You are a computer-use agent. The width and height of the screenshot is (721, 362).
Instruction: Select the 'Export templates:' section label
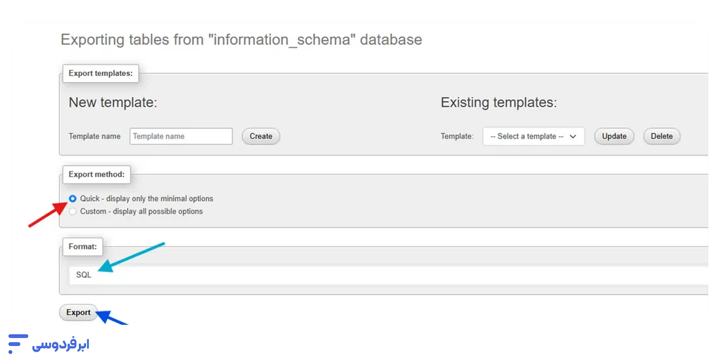(101, 73)
